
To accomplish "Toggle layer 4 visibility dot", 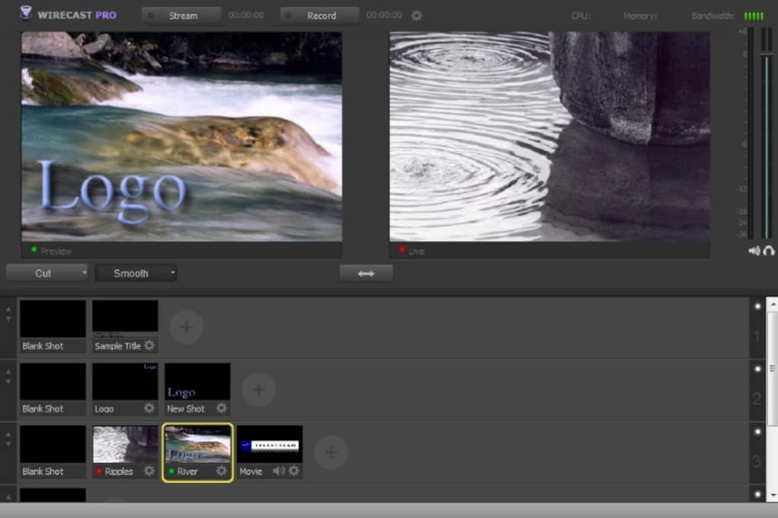I will tap(757, 494).
